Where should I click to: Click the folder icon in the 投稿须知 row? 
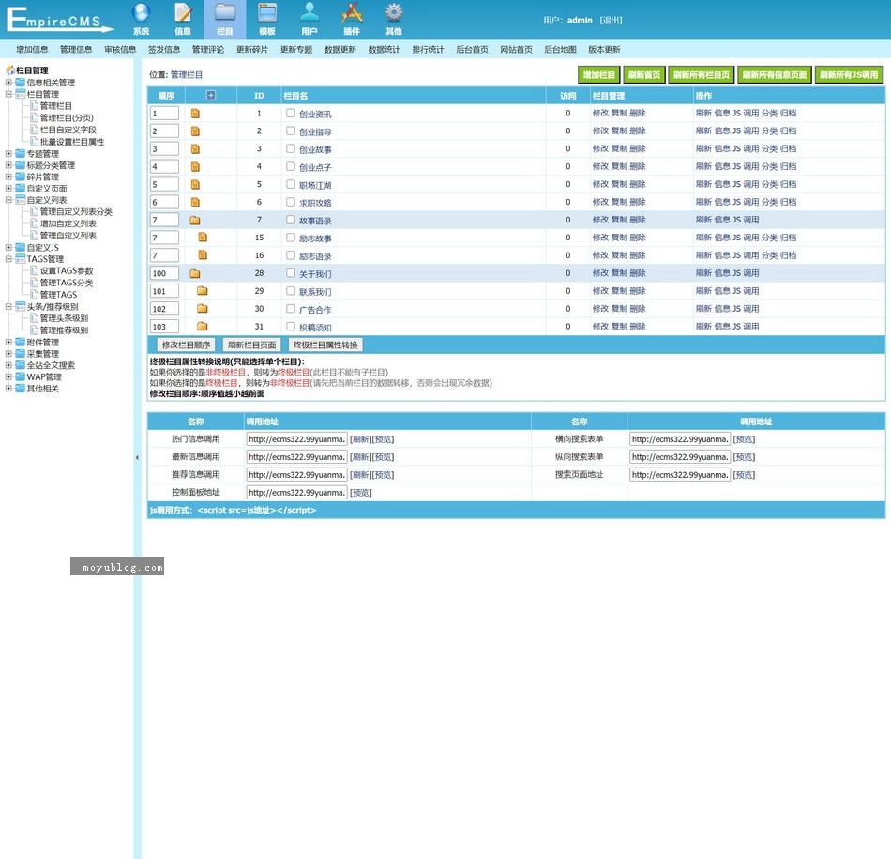[x=203, y=327]
